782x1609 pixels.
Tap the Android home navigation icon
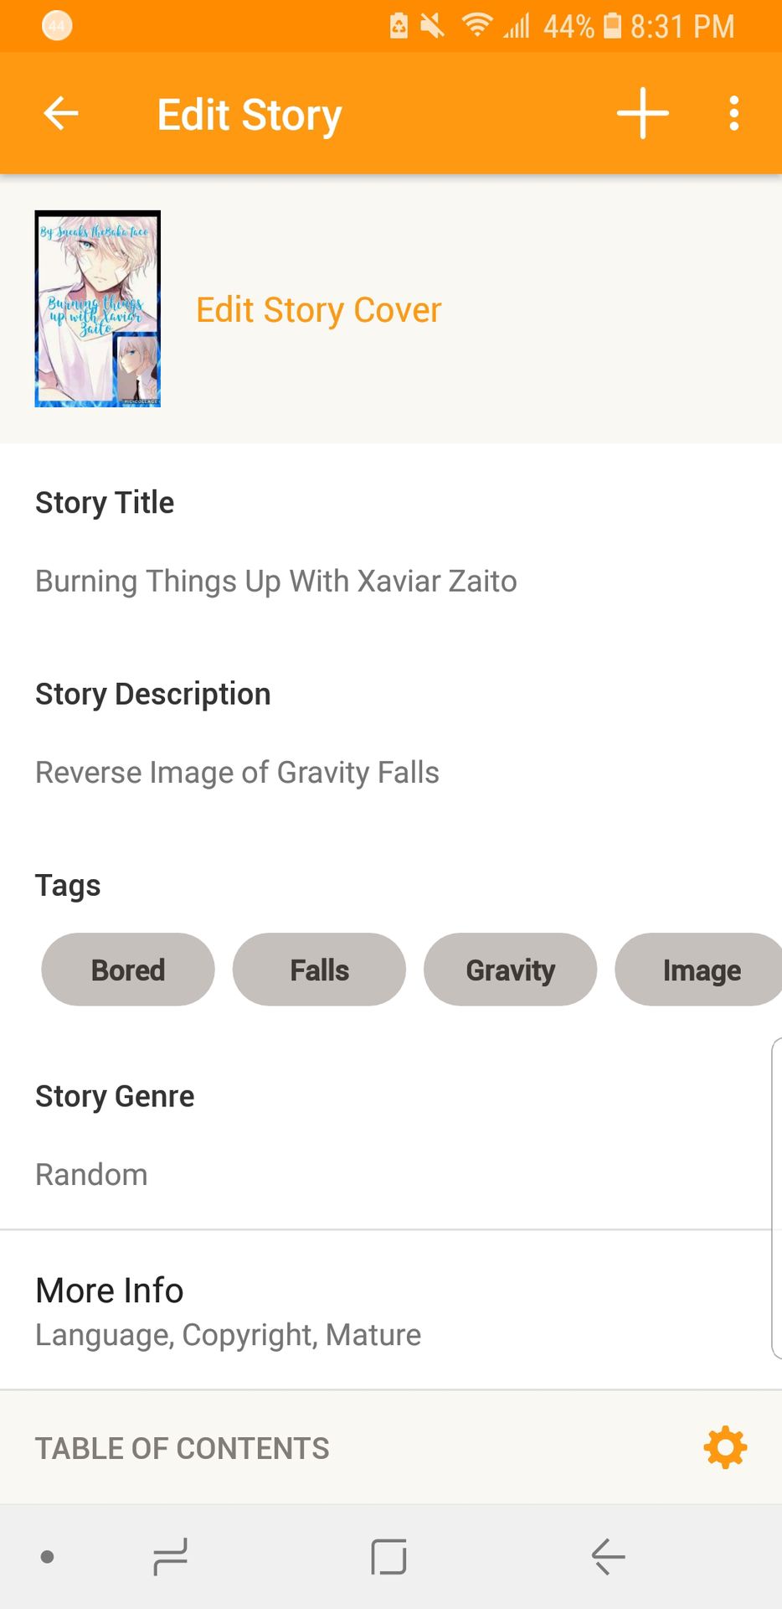[389, 1557]
